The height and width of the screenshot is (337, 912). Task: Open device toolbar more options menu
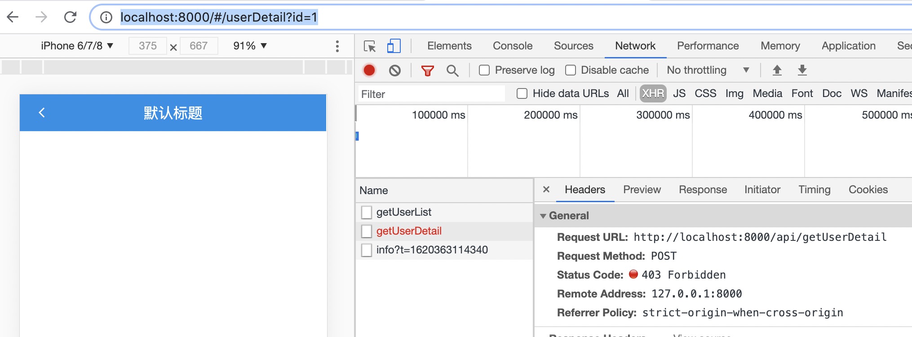(337, 46)
